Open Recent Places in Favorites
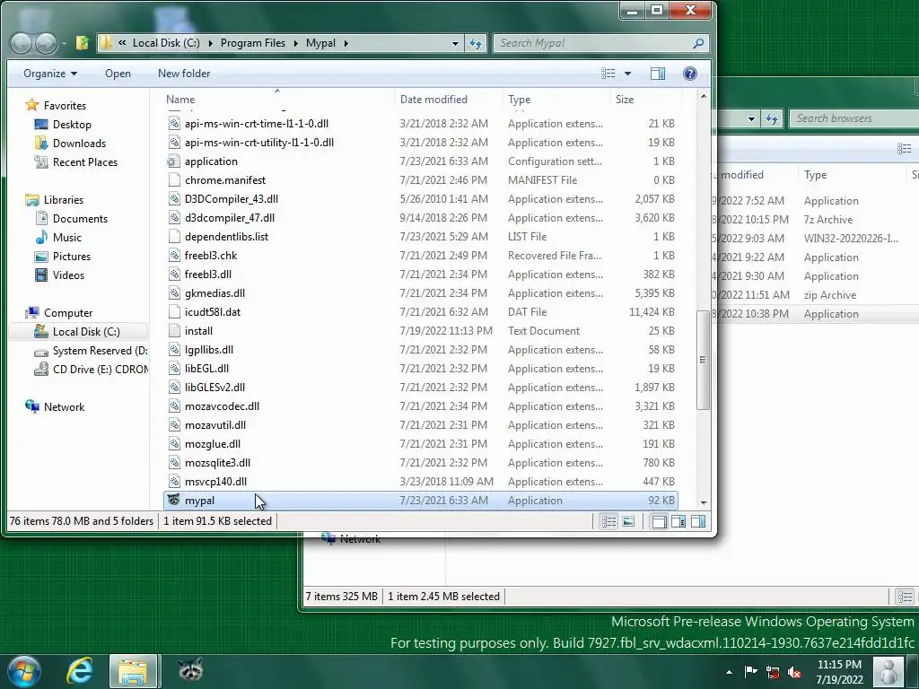The height and width of the screenshot is (689, 919). (x=85, y=161)
